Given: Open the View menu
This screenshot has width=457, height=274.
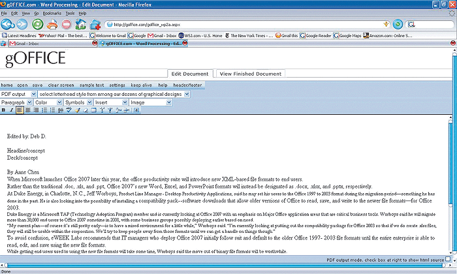Looking at the screenshot, I should [26, 13].
